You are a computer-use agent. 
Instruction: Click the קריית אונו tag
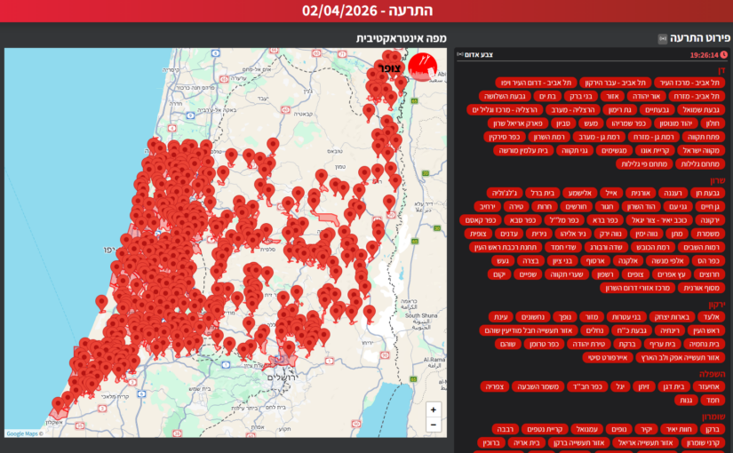655,150
